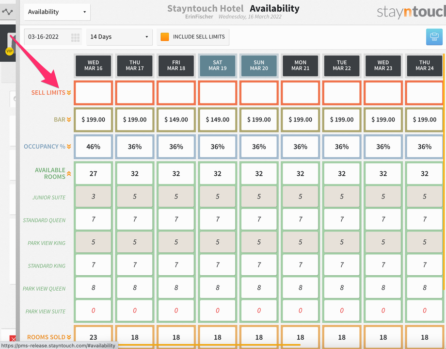Open the calendar grid date picker icon

click(x=75, y=37)
